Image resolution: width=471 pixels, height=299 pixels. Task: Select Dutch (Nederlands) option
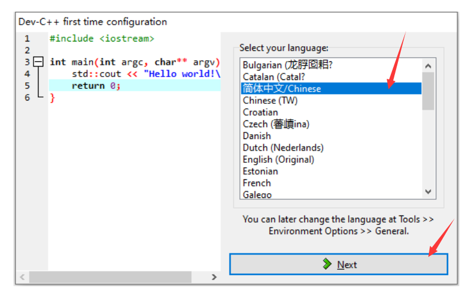(283, 148)
